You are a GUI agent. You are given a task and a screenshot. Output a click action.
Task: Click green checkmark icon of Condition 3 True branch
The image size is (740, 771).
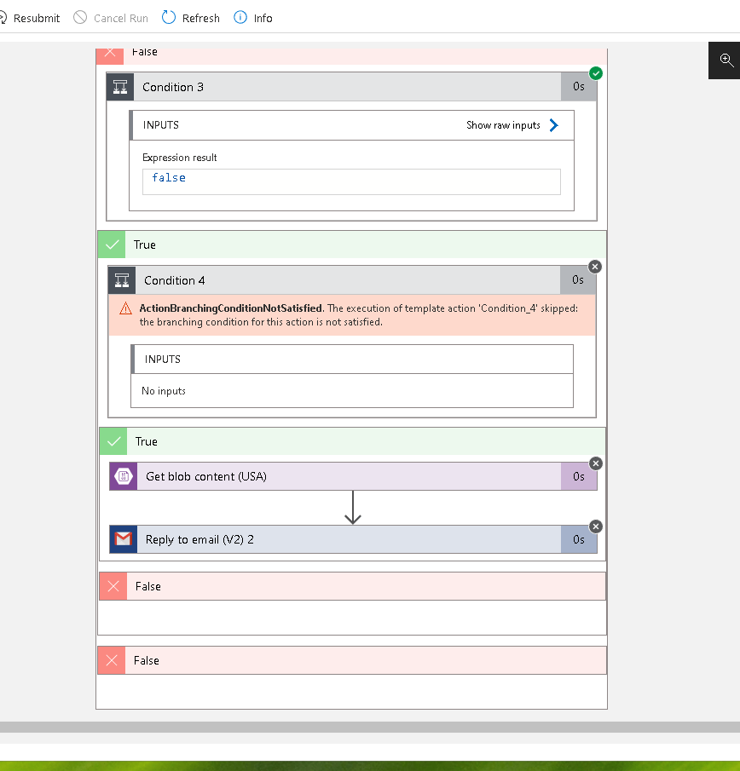coord(113,245)
